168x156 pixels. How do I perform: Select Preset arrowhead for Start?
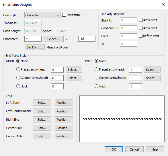(x=18, y=69)
